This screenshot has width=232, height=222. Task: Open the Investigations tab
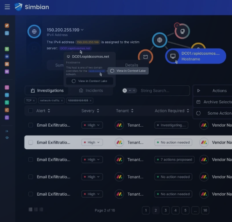click(47, 90)
